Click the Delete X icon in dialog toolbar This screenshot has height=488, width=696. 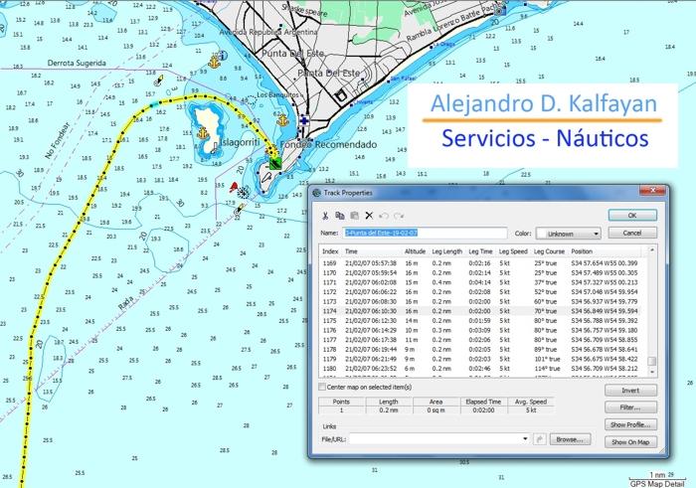coord(369,216)
